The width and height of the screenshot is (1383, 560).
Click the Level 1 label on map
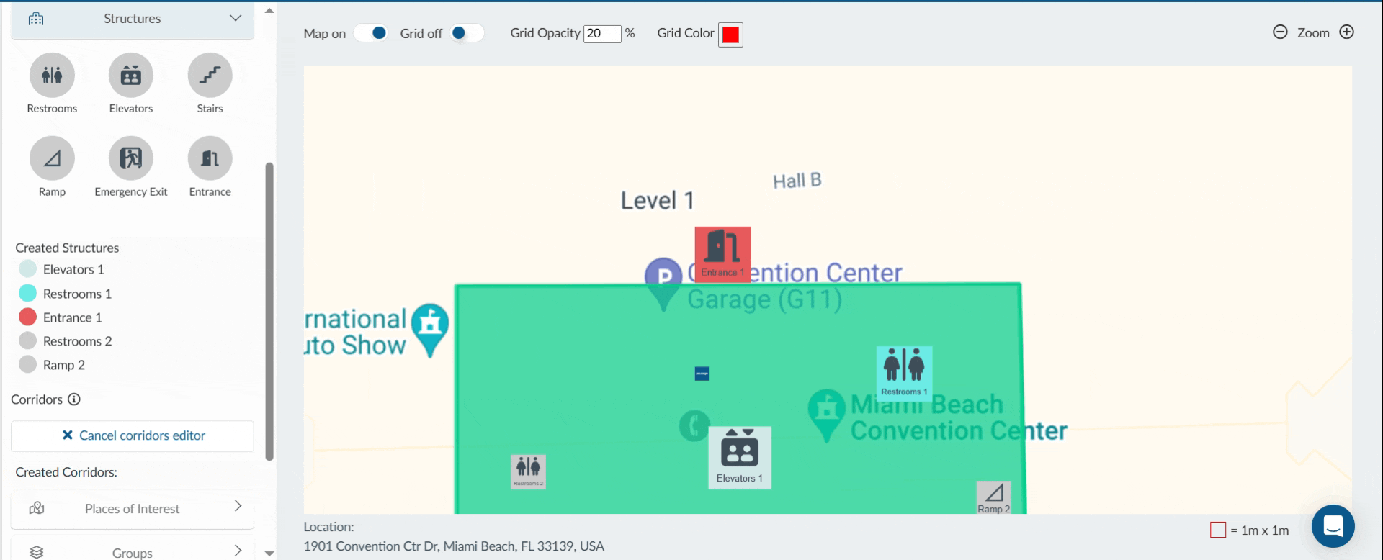tap(658, 200)
